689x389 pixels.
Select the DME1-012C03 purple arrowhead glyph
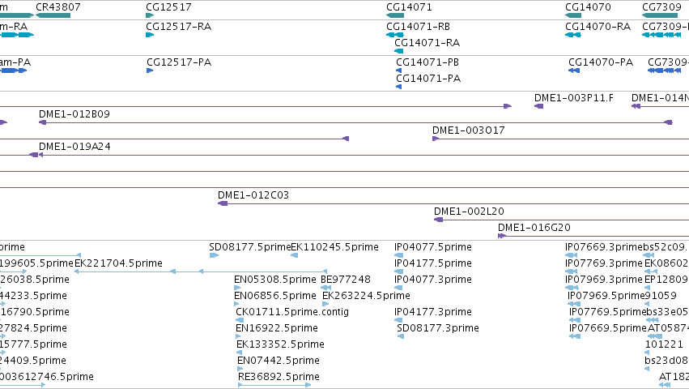(x=223, y=203)
